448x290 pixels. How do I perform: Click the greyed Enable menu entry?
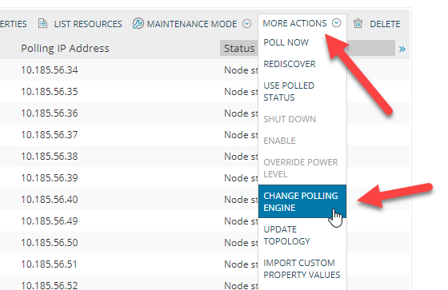pyautogui.click(x=279, y=141)
